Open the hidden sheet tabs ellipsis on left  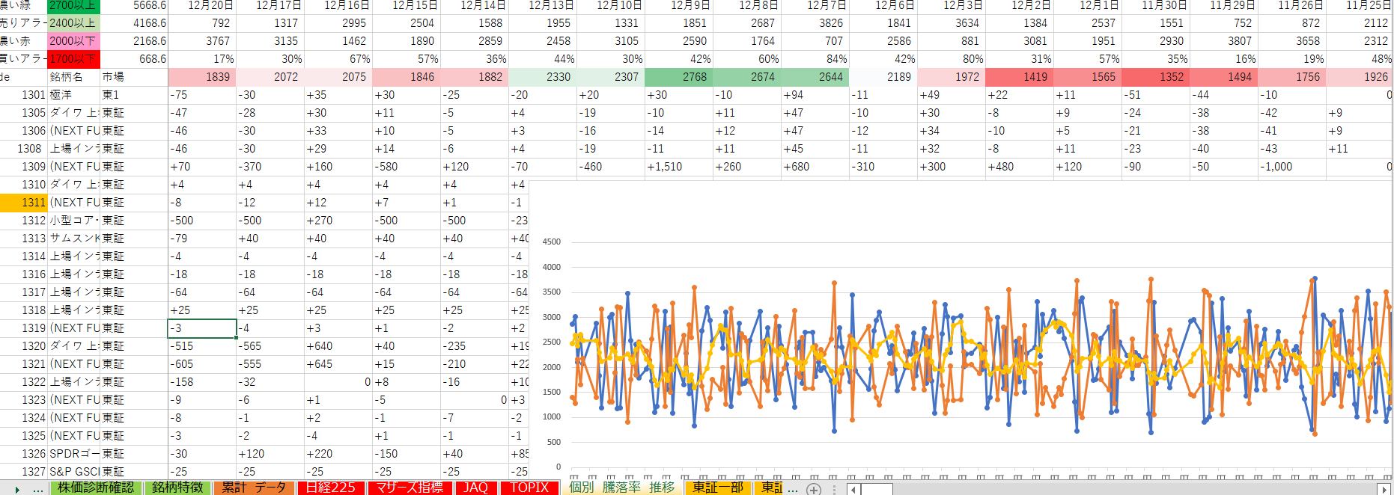coord(38,489)
